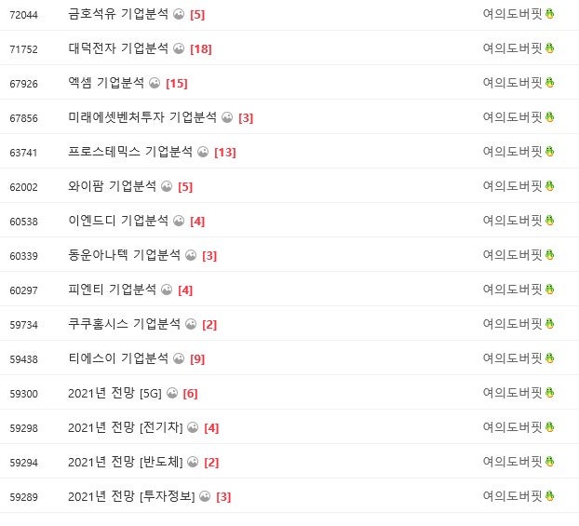Screen dimensions: 579x526
Task: Open comments [15] on 엑셈 post
Action: (x=177, y=83)
